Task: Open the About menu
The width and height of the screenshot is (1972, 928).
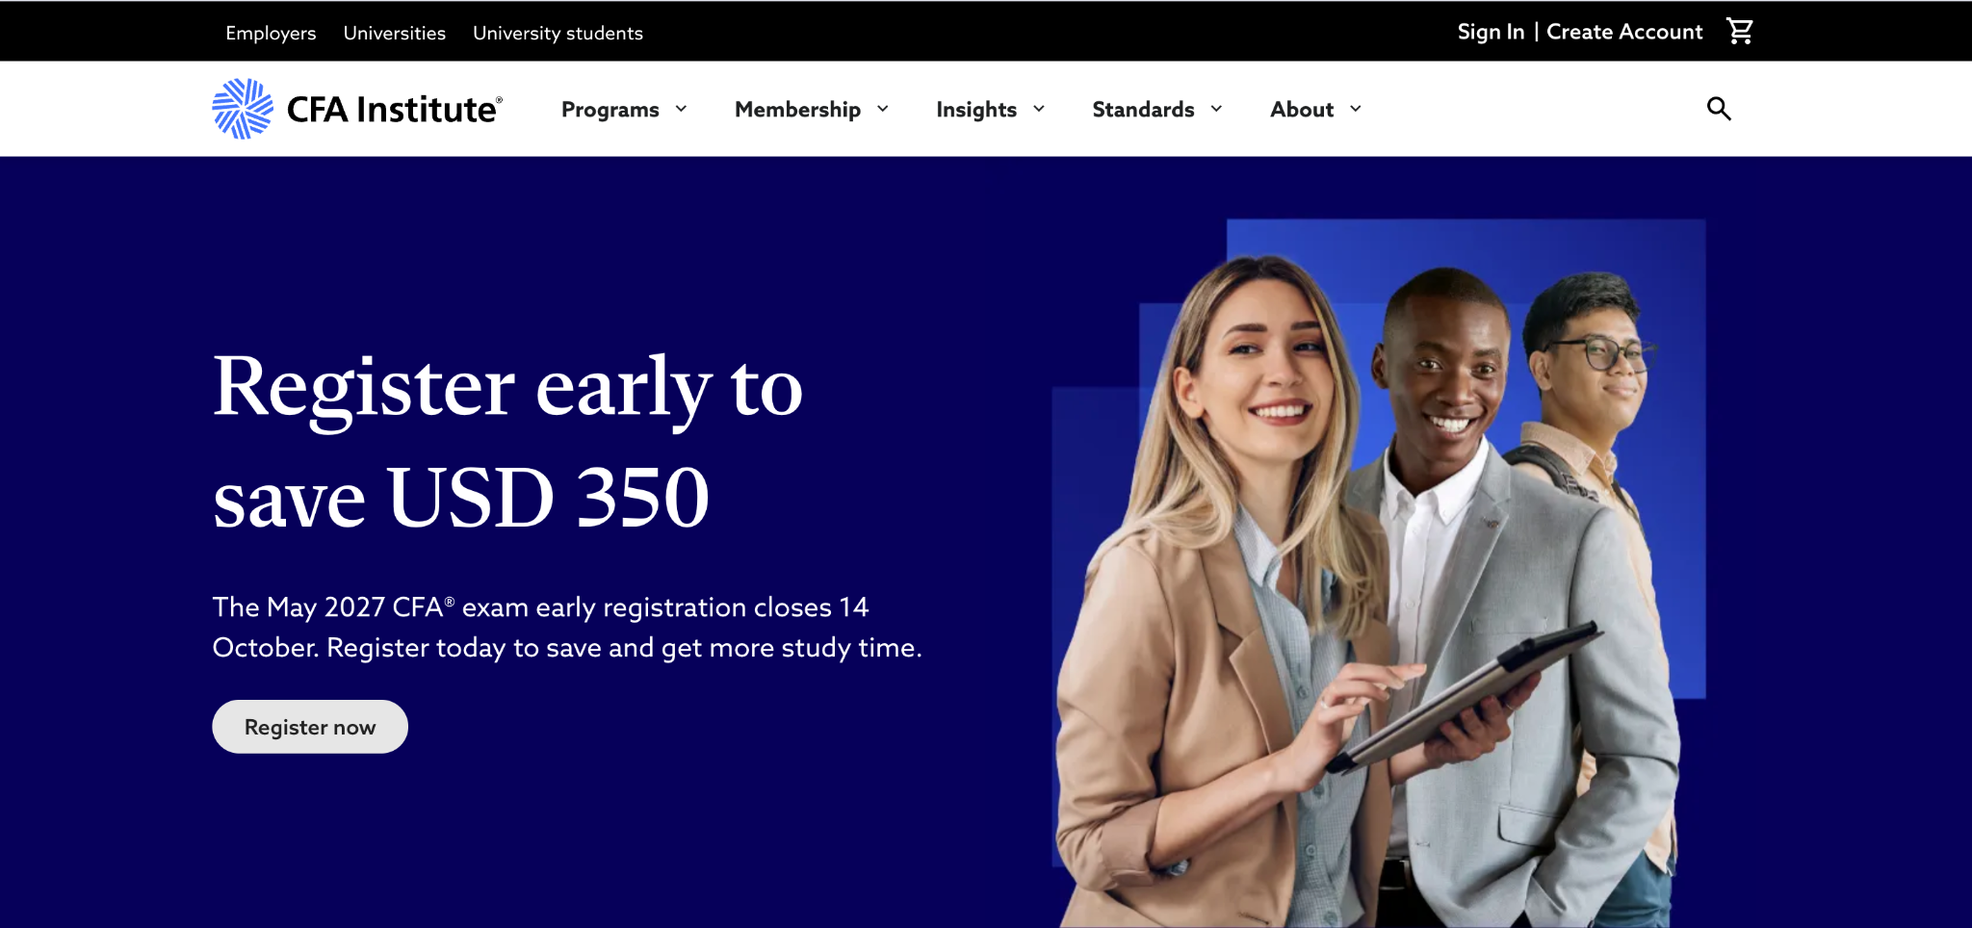Action: tap(1302, 110)
